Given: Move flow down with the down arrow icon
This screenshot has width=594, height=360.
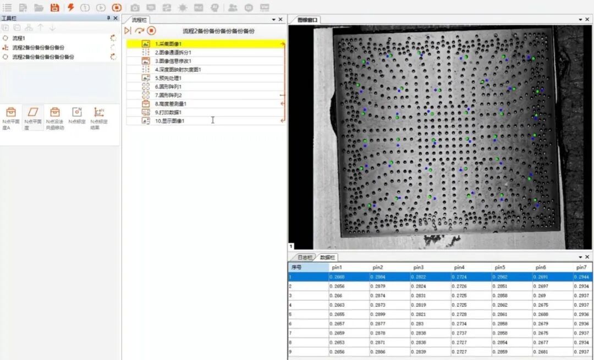Looking at the screenshot, I should pos(52,27).
